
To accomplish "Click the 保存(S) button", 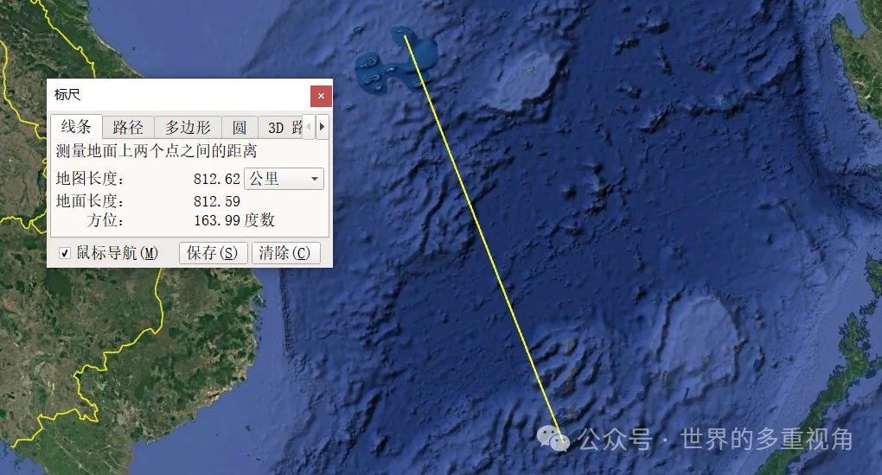I will tap(214, 253).
